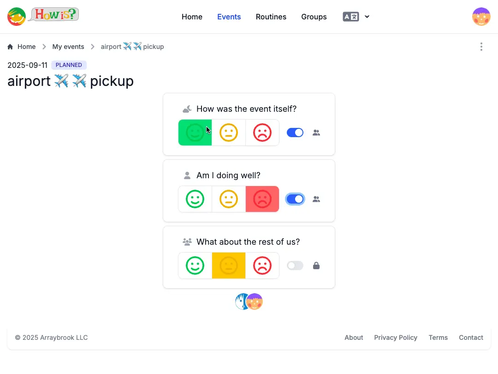498x374 pixels.
Task: Choose sad face for 'What about the rest of us?'
Action: pyautogui.click(x=262, y=265)
